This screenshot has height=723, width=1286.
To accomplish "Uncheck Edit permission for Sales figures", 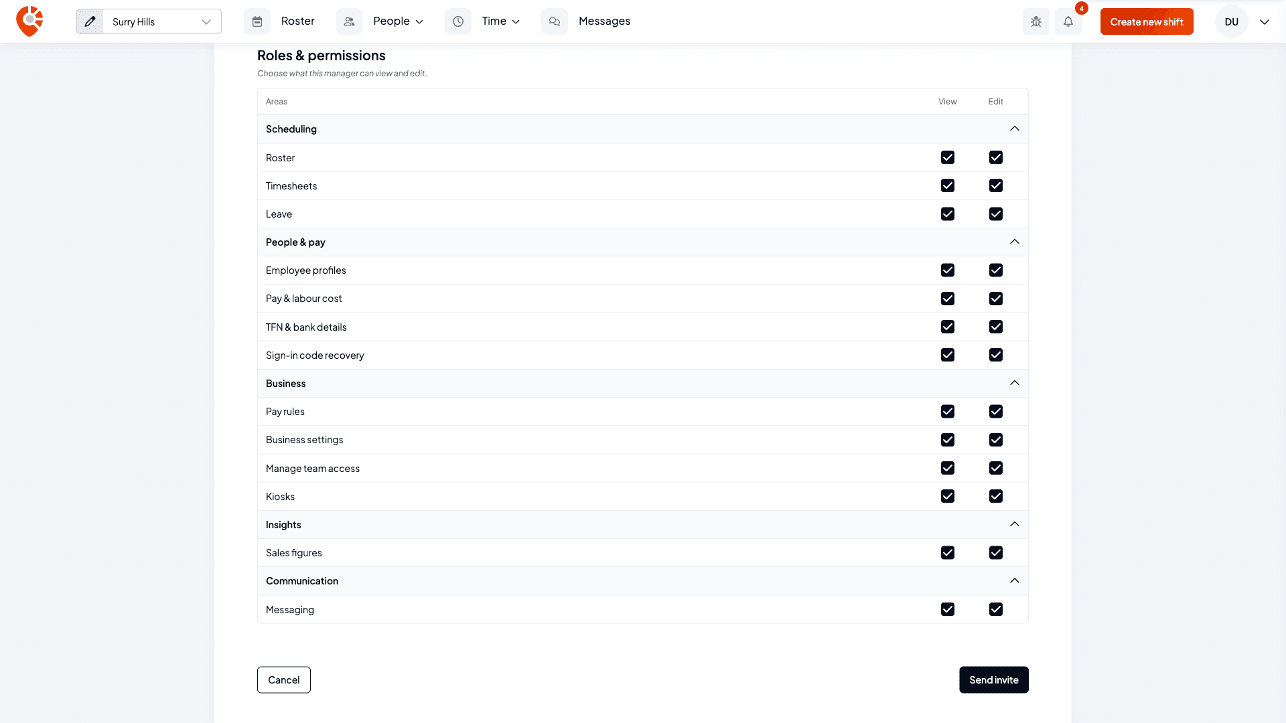I will click(996, 552).
